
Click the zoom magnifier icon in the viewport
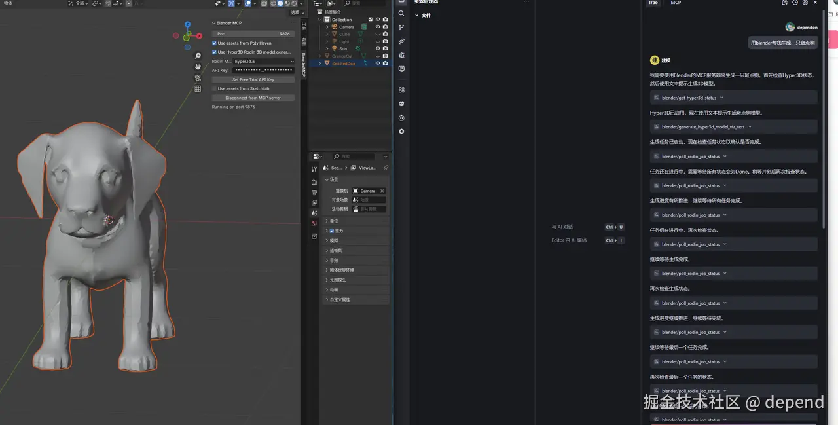pos(198,56)
